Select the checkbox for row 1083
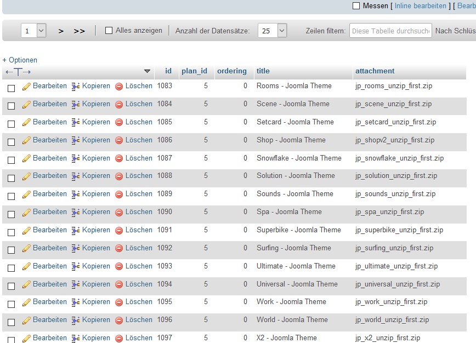Image resolution: width=476 pixels, height=343 pixels. tap(11, 88)
